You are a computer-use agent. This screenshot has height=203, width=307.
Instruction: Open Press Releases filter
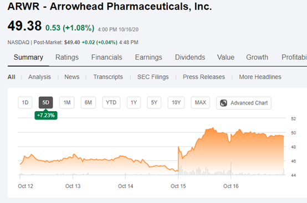click(204, 77)
